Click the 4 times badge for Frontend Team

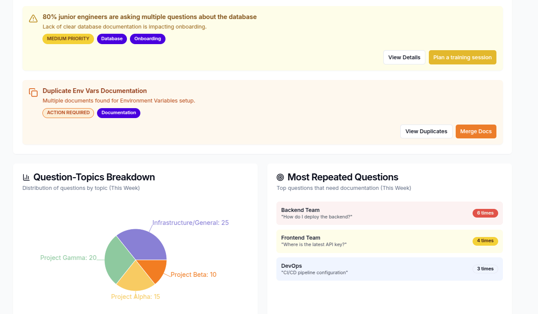pyautogui.click(x=485, y=241)
